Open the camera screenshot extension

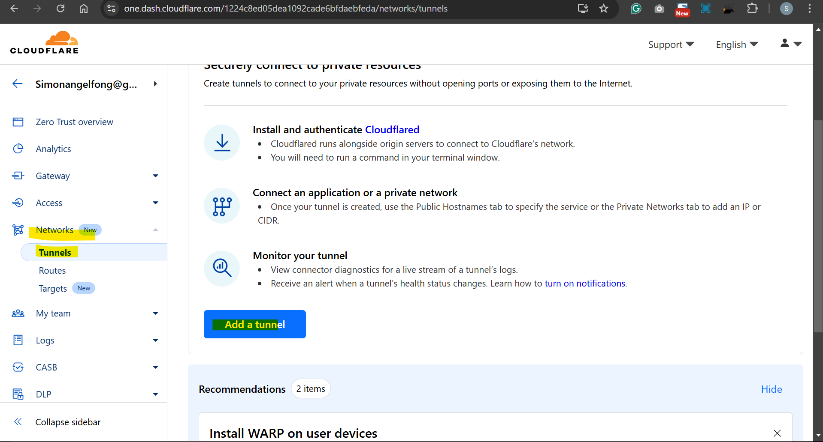pos(659,9)
